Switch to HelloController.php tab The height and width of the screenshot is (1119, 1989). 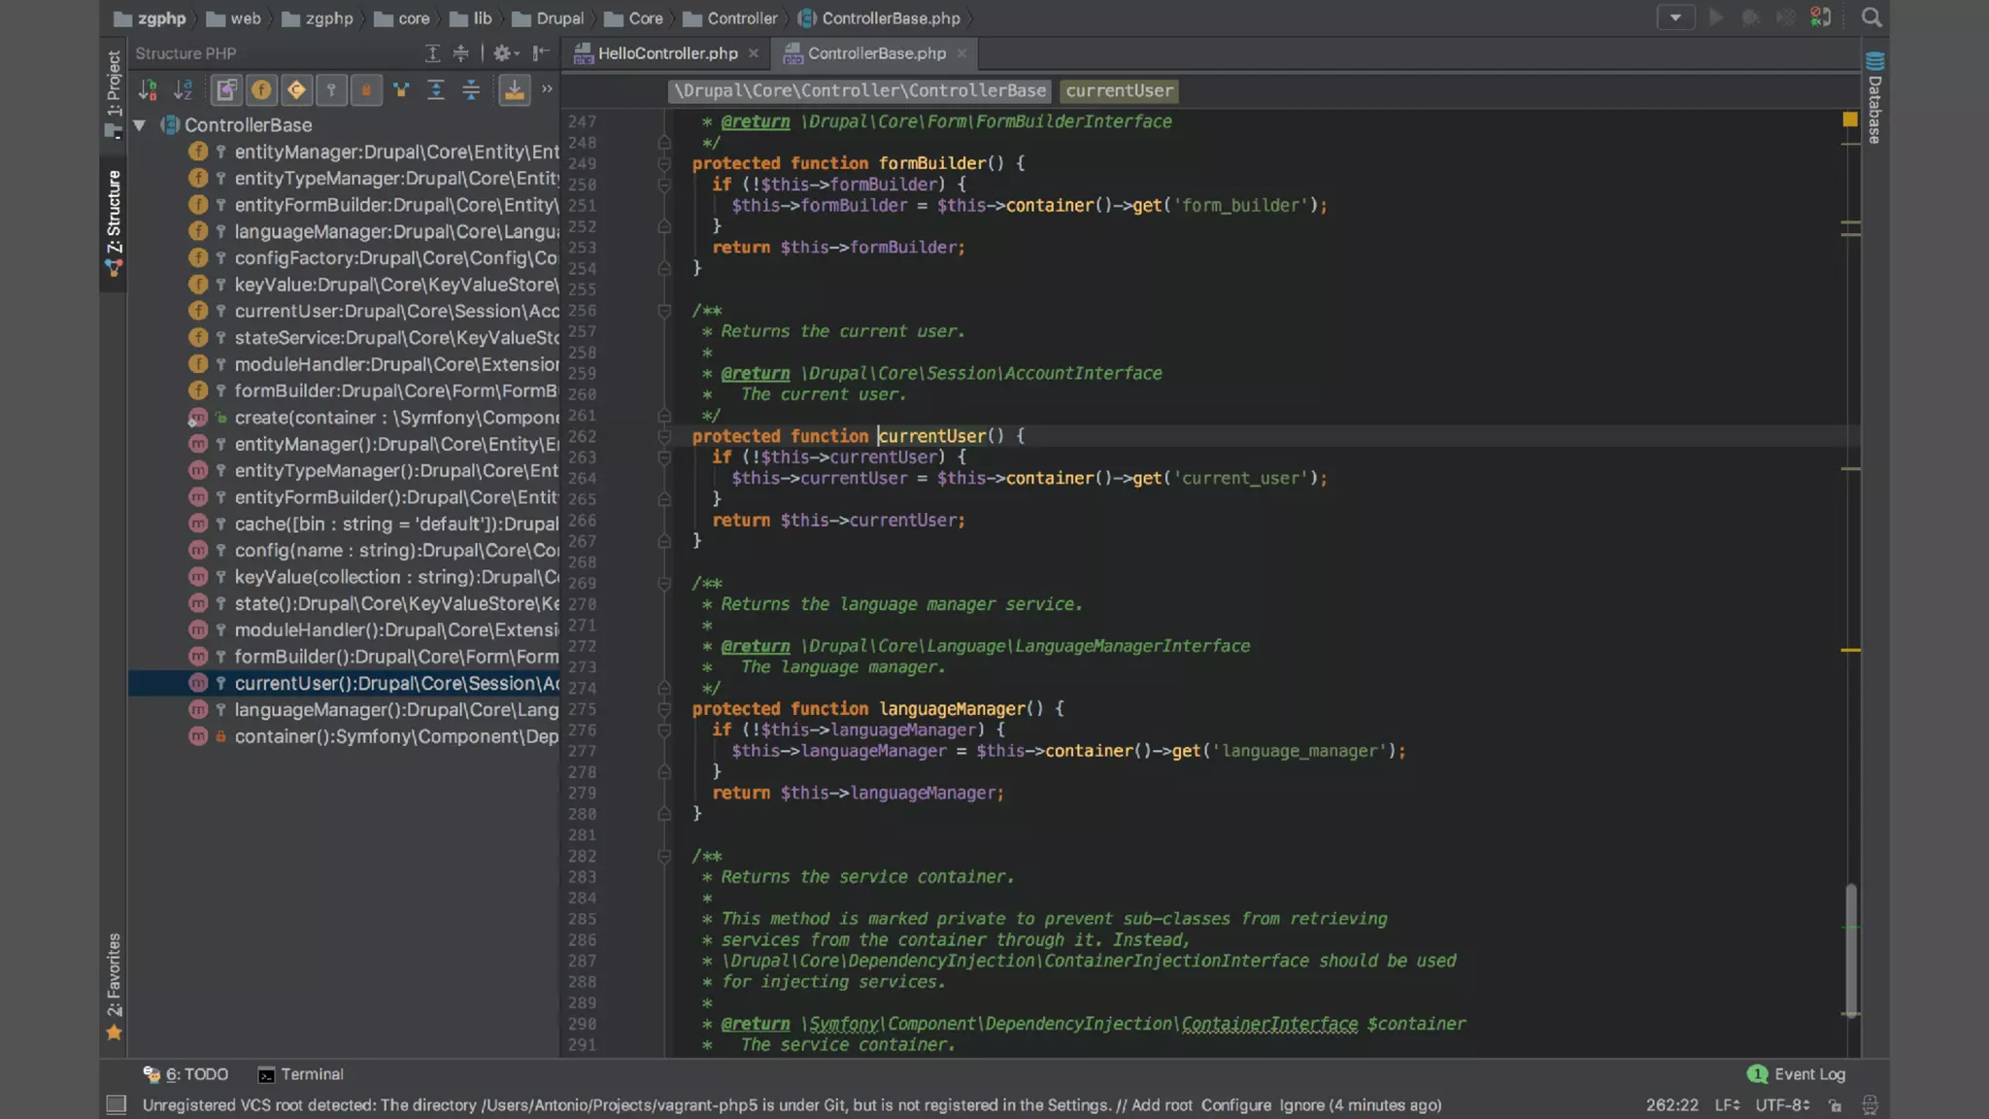(667, 53)
